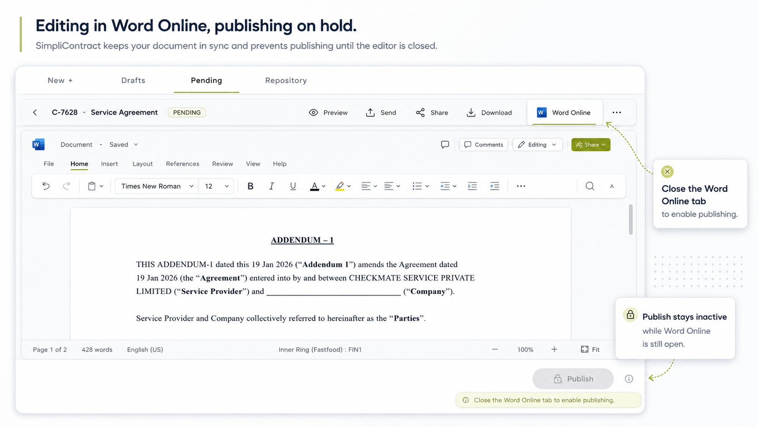Apply the font color A swatch
Image resolution: width=758 pixels, height=427 pixels.
coord(314,186)
